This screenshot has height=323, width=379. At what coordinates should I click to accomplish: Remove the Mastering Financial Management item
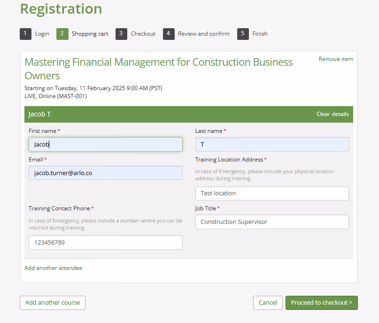(336, 59)
